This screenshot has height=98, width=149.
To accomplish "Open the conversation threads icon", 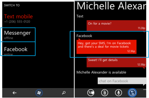I will pos(91,93).
